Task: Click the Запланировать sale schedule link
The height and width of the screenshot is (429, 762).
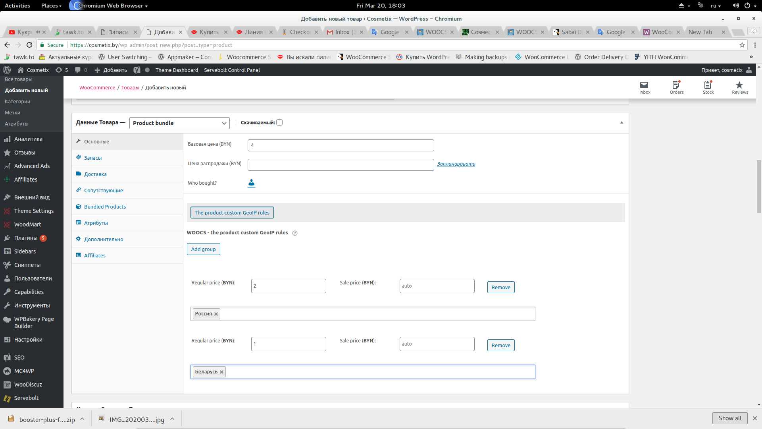Action: 456,164
